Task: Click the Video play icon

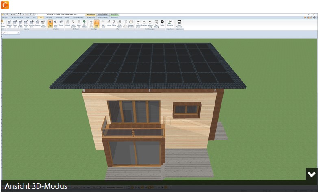Action: 162,23
